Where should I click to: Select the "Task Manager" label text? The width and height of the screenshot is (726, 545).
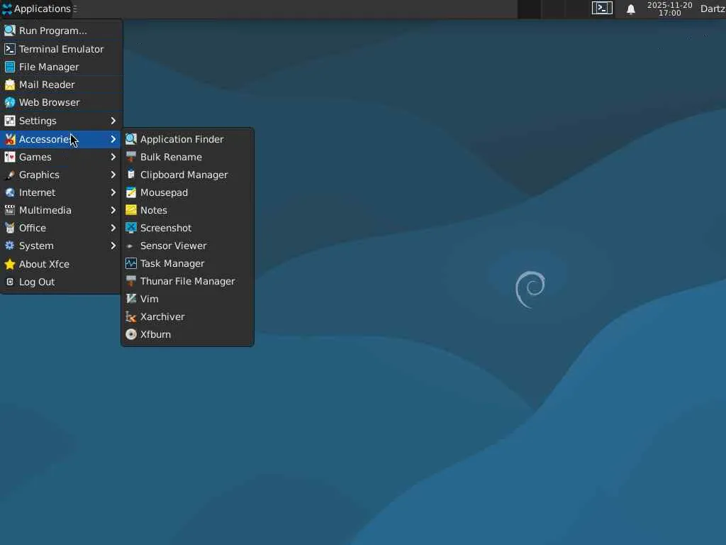point(172,263)
